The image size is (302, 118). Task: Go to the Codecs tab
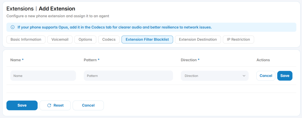109,39
